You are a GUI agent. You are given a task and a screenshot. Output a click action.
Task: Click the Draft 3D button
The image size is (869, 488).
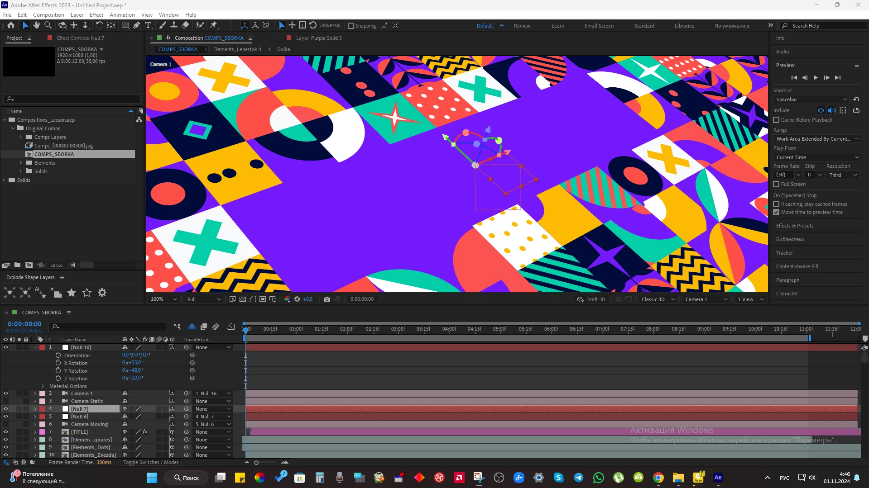coord(591,299)
